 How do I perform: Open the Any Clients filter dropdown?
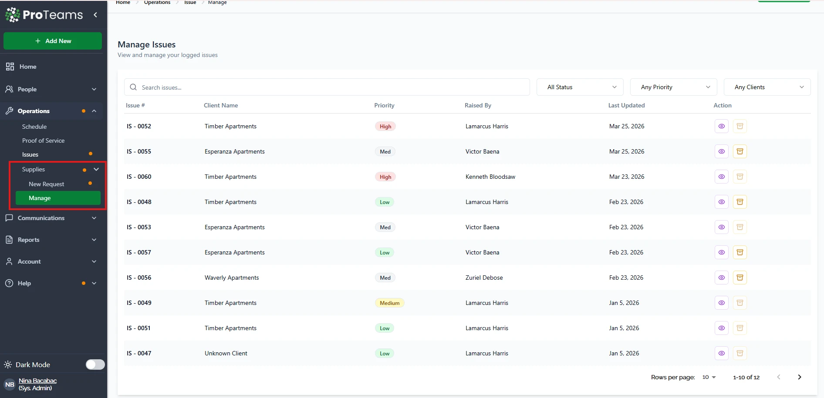(x=767, y=87)
